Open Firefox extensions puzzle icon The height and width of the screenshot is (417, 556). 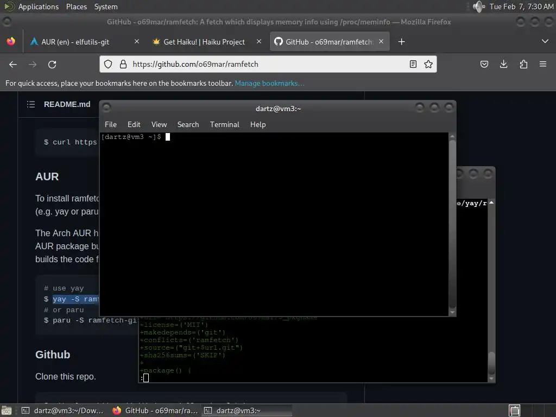click(x=523, y=64)
